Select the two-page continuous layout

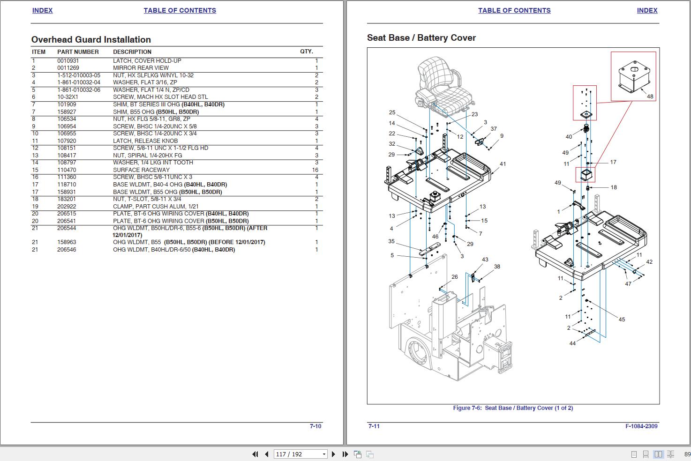(x=671, y=454)
